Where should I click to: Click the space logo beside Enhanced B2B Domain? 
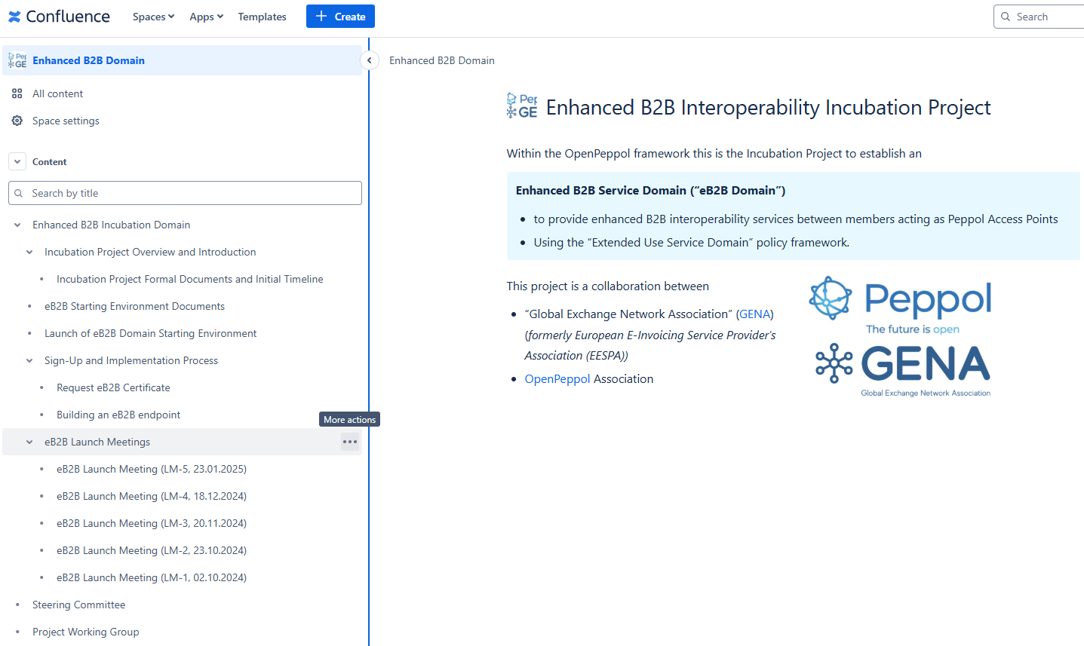click(17, 60)
